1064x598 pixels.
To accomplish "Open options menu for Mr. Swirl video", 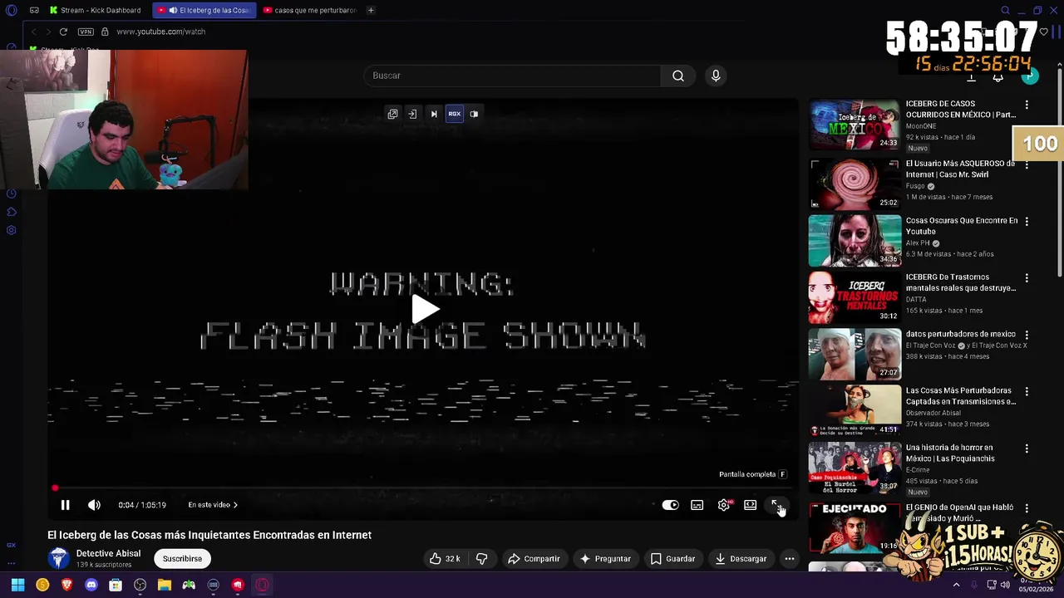I will 1027,164.
